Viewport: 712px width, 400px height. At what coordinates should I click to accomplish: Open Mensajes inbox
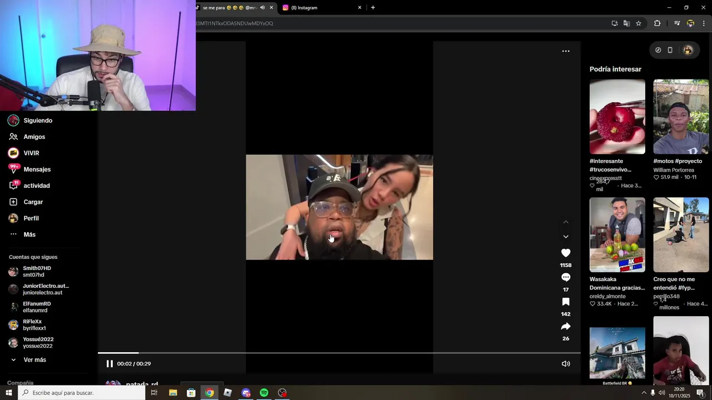click(29, 169)
